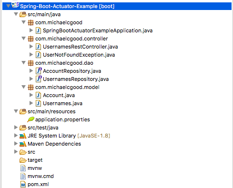Click the AccountRepository.java interface icon
This screenshot has width=233, height=188.
pos(39,71)
